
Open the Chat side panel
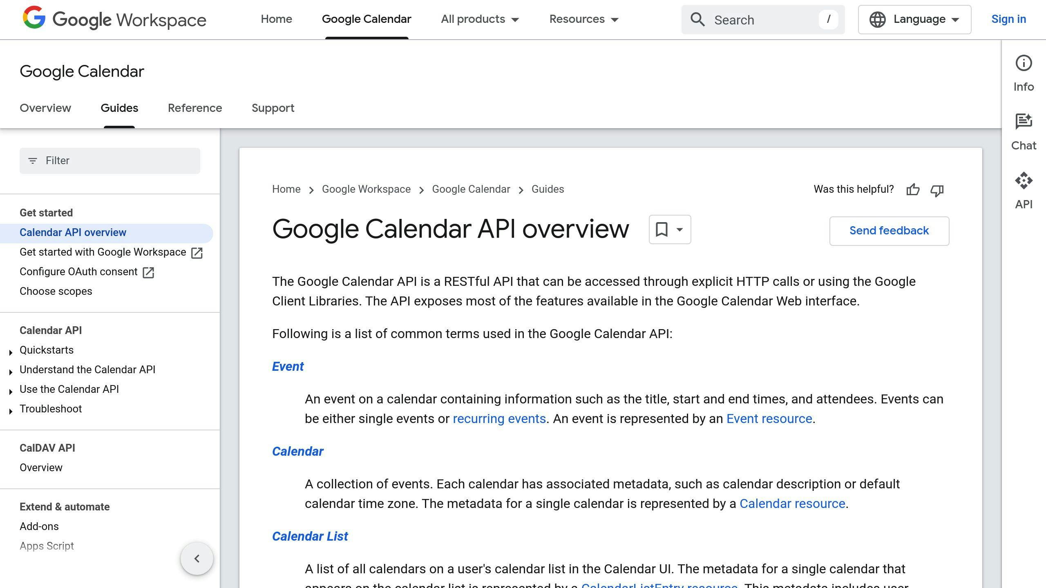coord(1024,132)
